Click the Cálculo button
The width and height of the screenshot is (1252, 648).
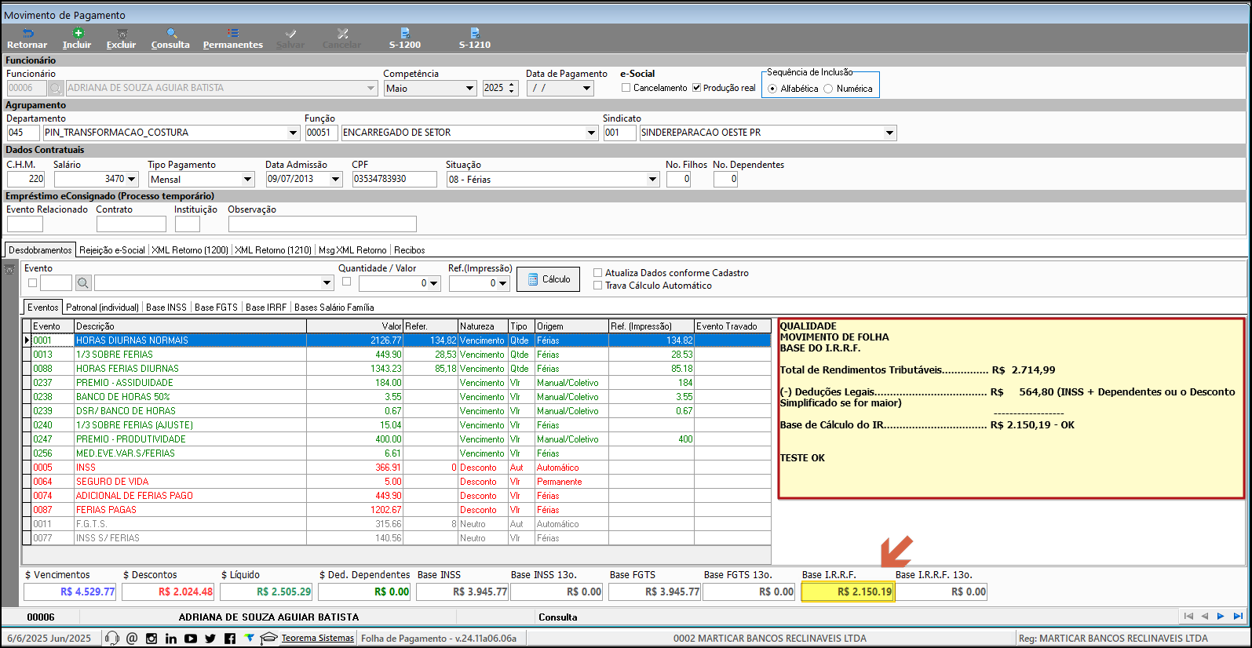(x=548, y=279)
